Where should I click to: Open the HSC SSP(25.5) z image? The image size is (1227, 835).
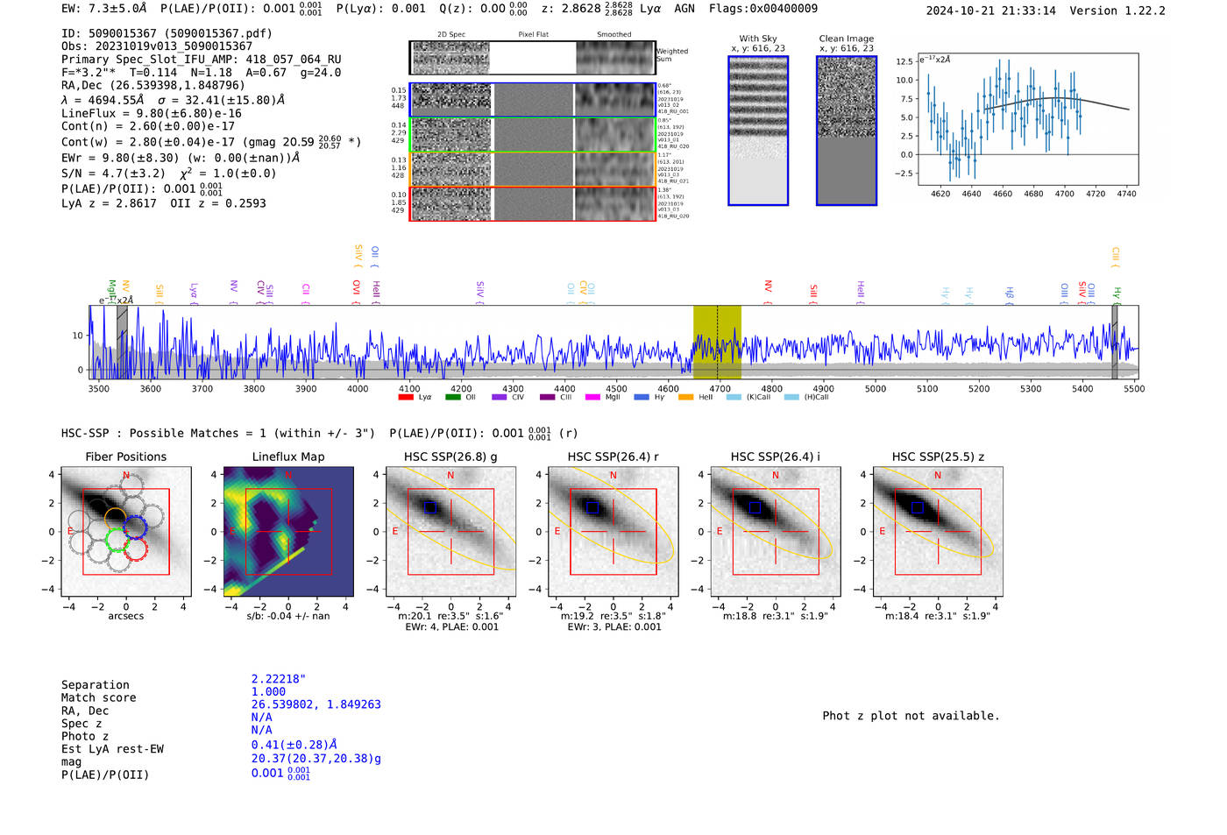click(x=938, y=531)
